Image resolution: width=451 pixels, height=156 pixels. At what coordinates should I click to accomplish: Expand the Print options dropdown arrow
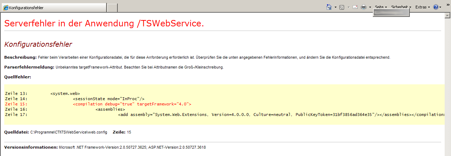(370, 7)
